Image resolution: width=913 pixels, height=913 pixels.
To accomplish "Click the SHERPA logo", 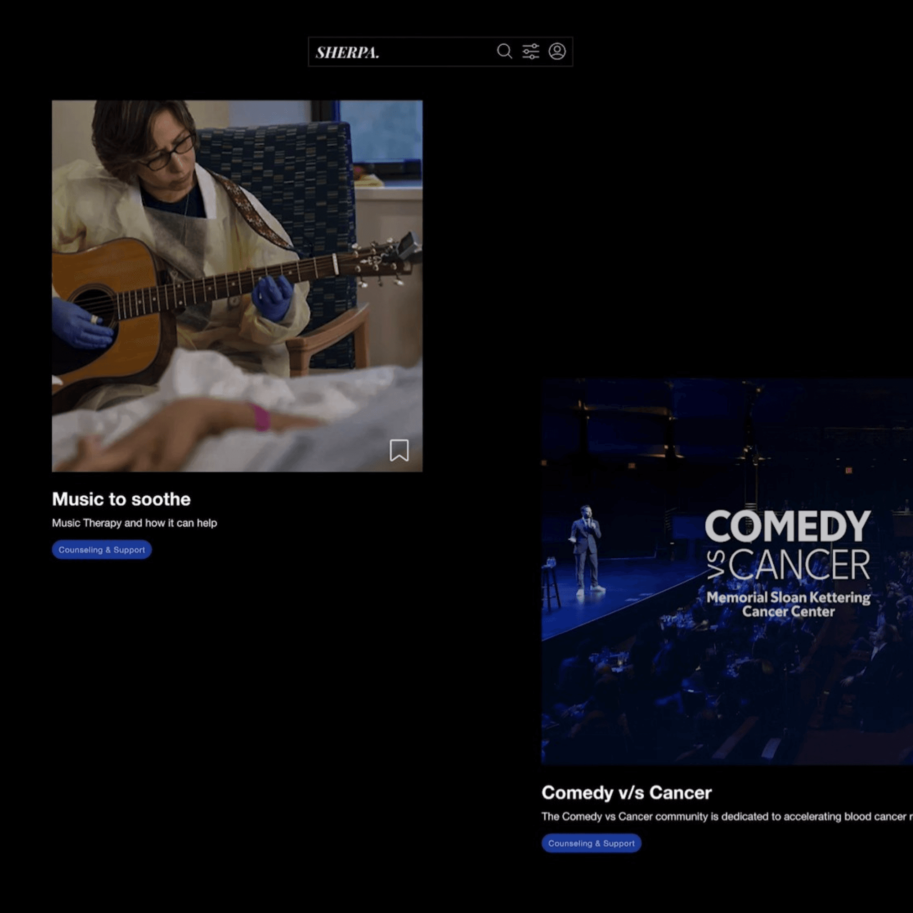I will tap(347, 52).
